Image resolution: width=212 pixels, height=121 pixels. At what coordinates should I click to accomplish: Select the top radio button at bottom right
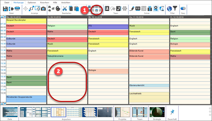pyautogui.click(x=210, y=108)
